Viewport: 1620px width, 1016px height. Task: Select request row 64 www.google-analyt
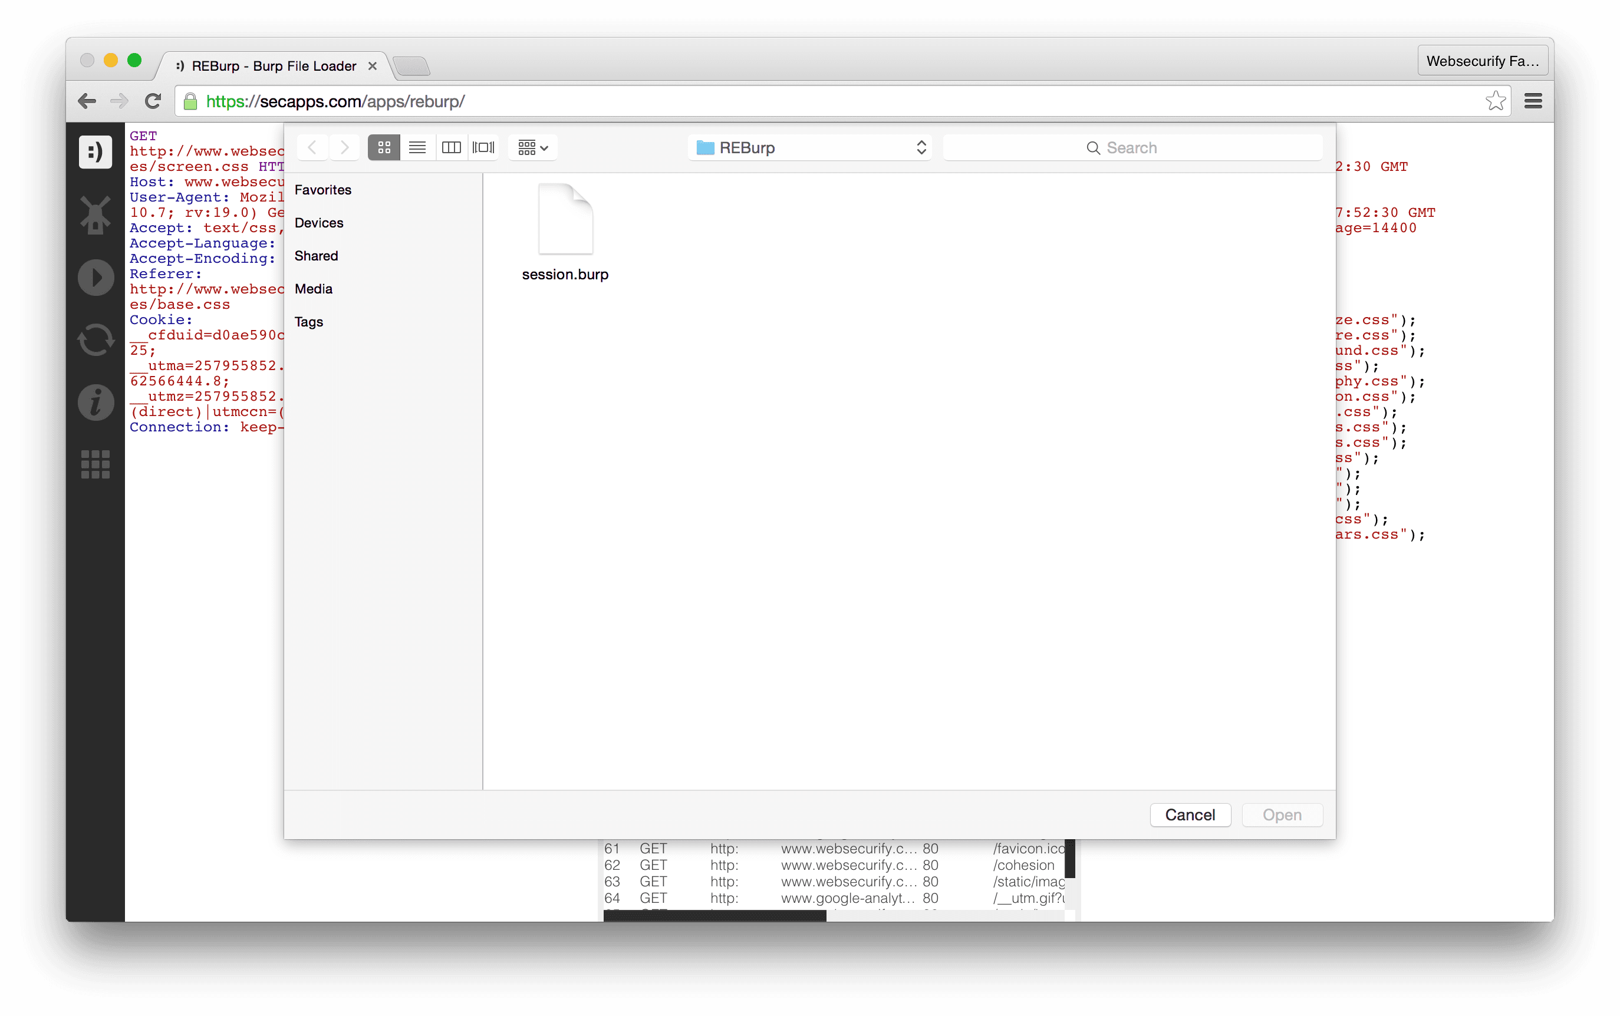[x=834, y=898]
